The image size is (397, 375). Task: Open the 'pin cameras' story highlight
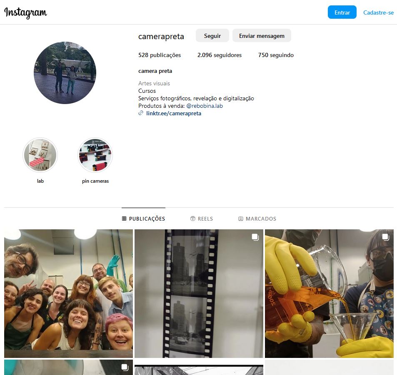(x=95, y=155)
